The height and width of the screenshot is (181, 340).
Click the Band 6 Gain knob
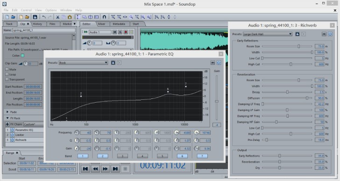[x=177, y=148]
